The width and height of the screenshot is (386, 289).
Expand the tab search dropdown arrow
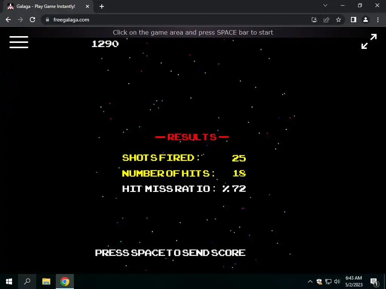tap(325, 5)
